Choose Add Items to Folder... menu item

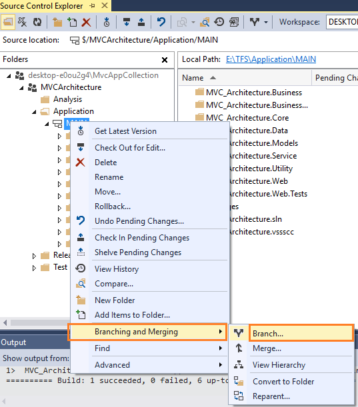[x=149, y=315]
